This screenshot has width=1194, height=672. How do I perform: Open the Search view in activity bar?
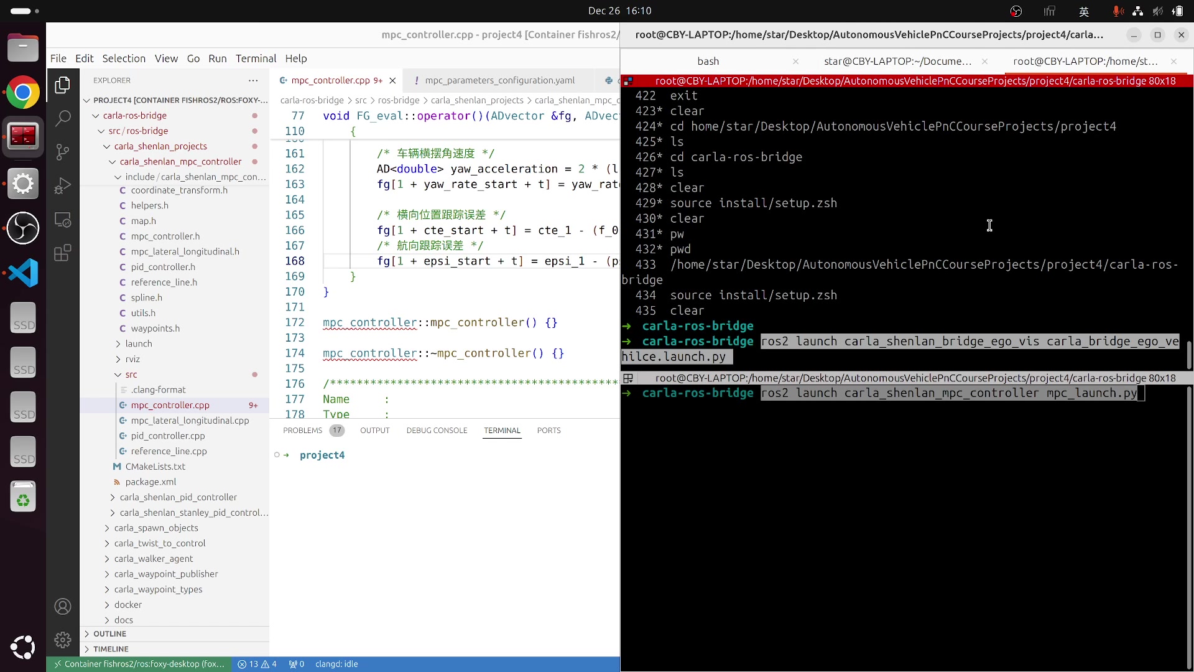pos(63,118)
